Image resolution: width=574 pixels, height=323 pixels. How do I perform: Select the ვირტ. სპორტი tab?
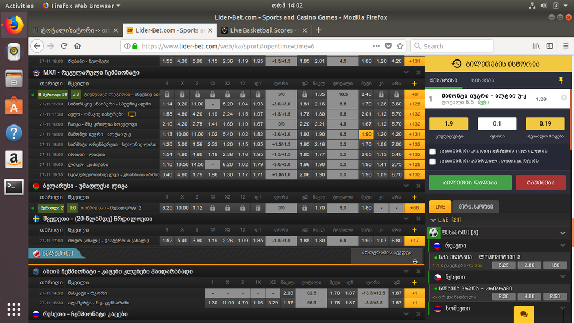coord(475,206)
